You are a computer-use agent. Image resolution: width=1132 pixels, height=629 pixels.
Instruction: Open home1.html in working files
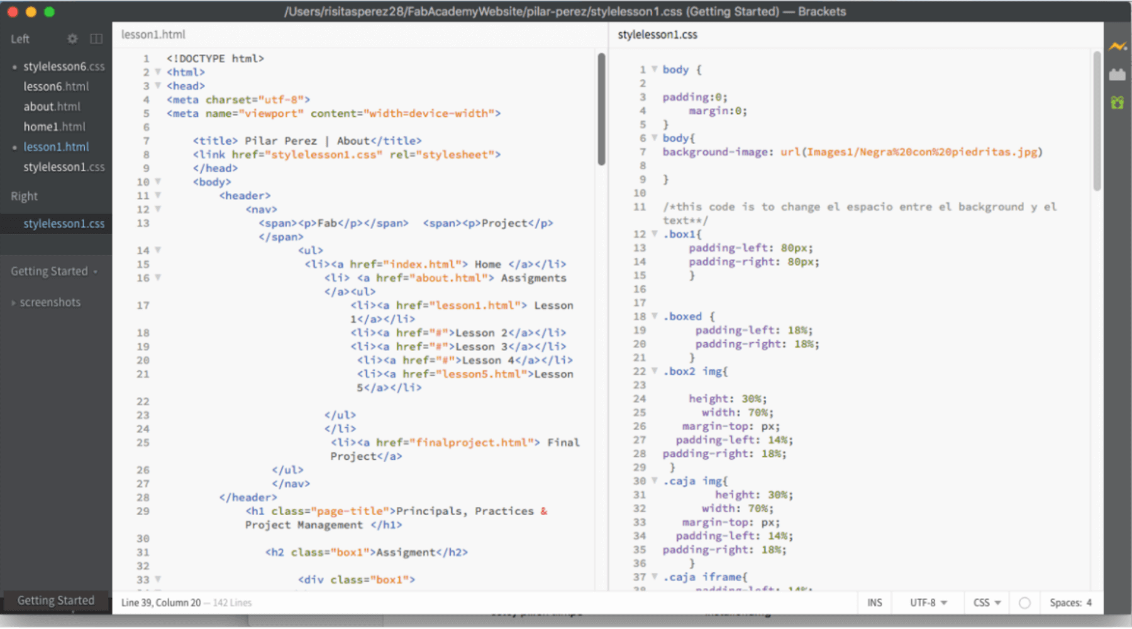point(54,127)
